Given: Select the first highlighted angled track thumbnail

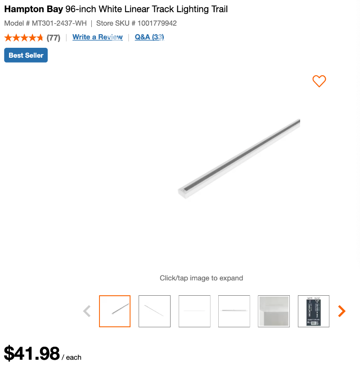Looking at the screenshot, I should (115, 311).
